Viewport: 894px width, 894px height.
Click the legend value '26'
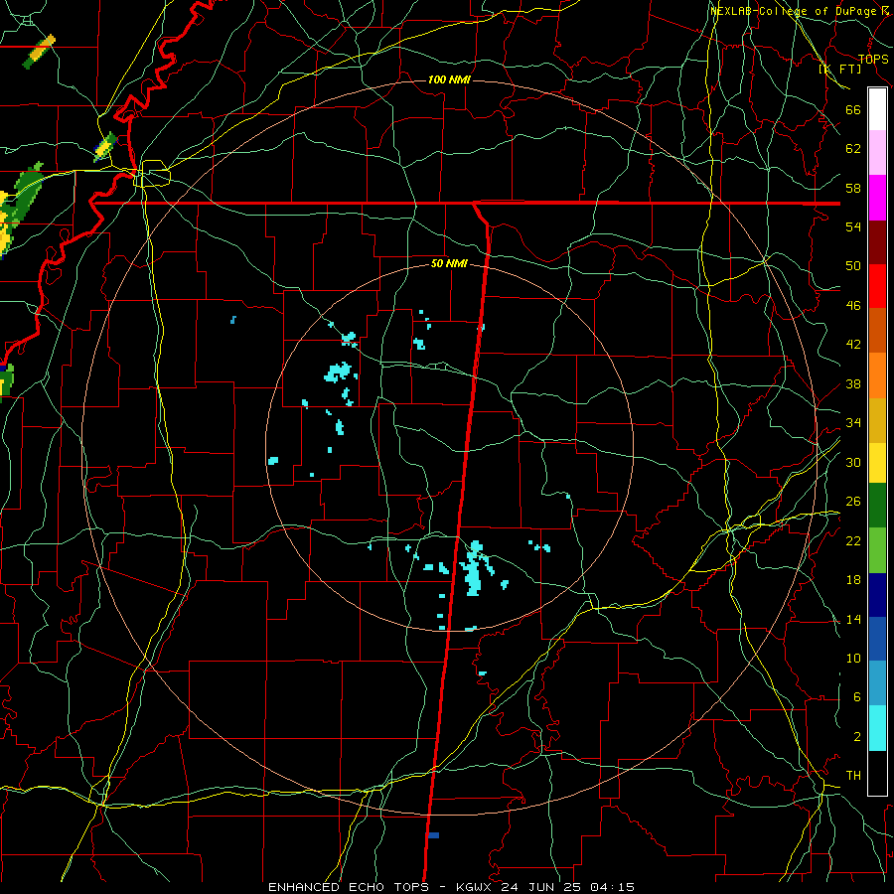pos(853,502)
